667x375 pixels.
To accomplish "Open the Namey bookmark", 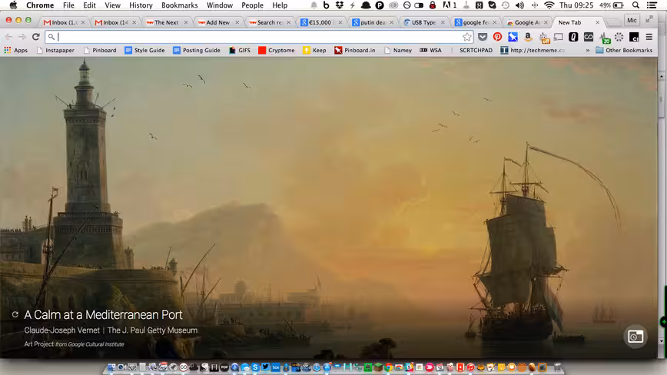I will (x=398, y=50).
